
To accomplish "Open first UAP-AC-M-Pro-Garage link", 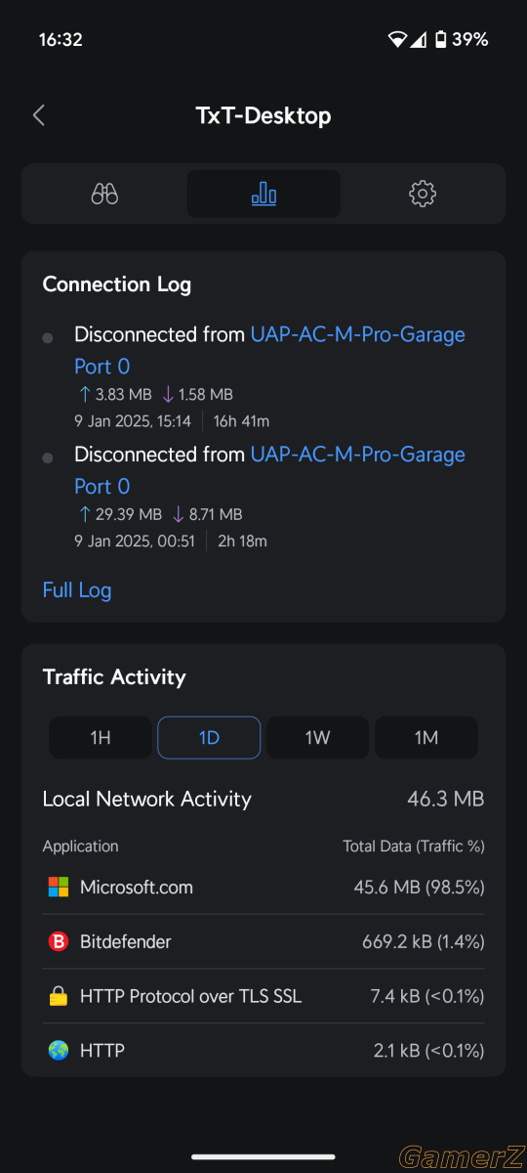I will 358,334.
